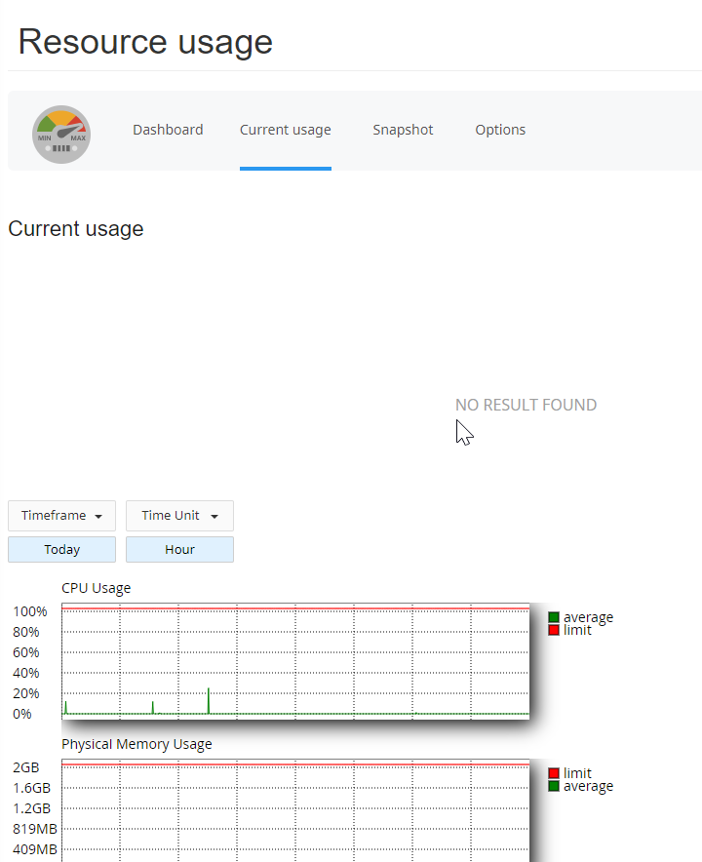Click the tallest green spike in CPU graph
This screenshot has height=862, width=702.
[x=209, y=700]
